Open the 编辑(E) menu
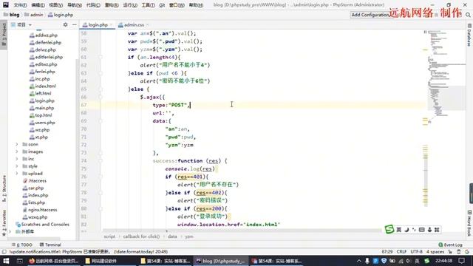Image resolution: width=473 pixels, height=266 pixels. 38,5
